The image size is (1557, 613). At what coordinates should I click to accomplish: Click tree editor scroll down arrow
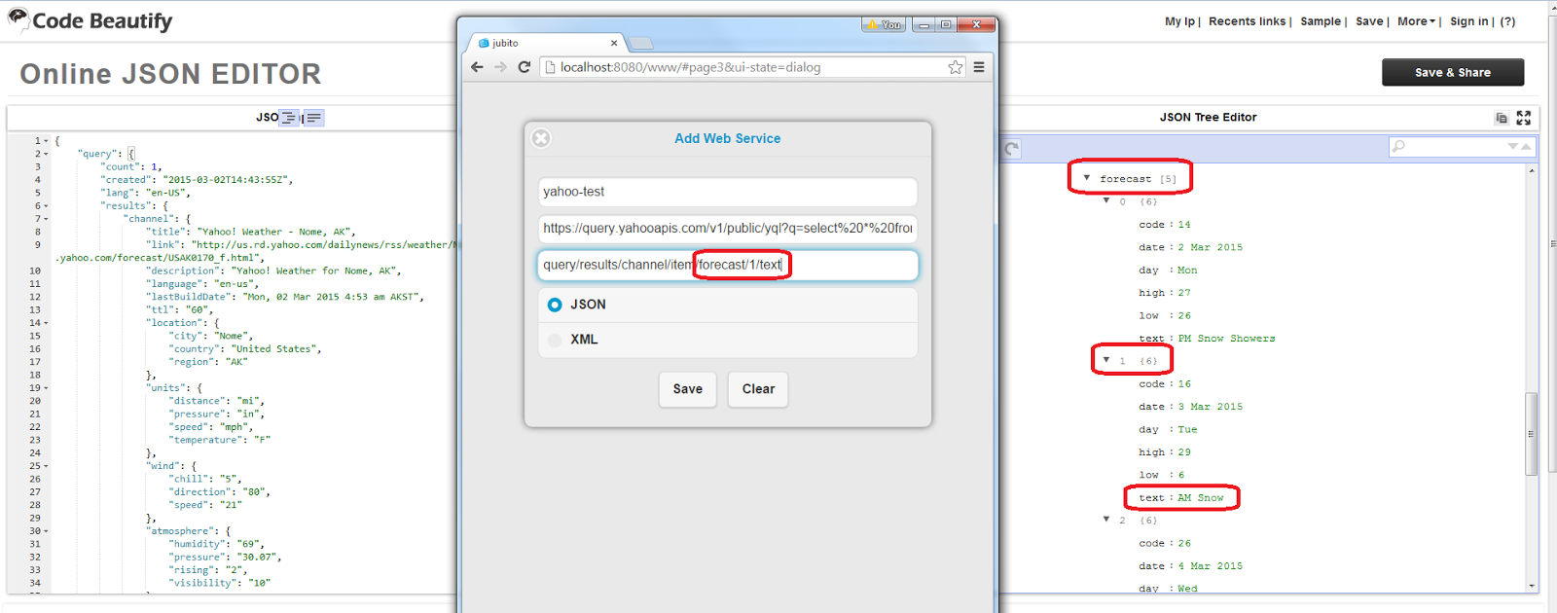[x=1532, y=586]
